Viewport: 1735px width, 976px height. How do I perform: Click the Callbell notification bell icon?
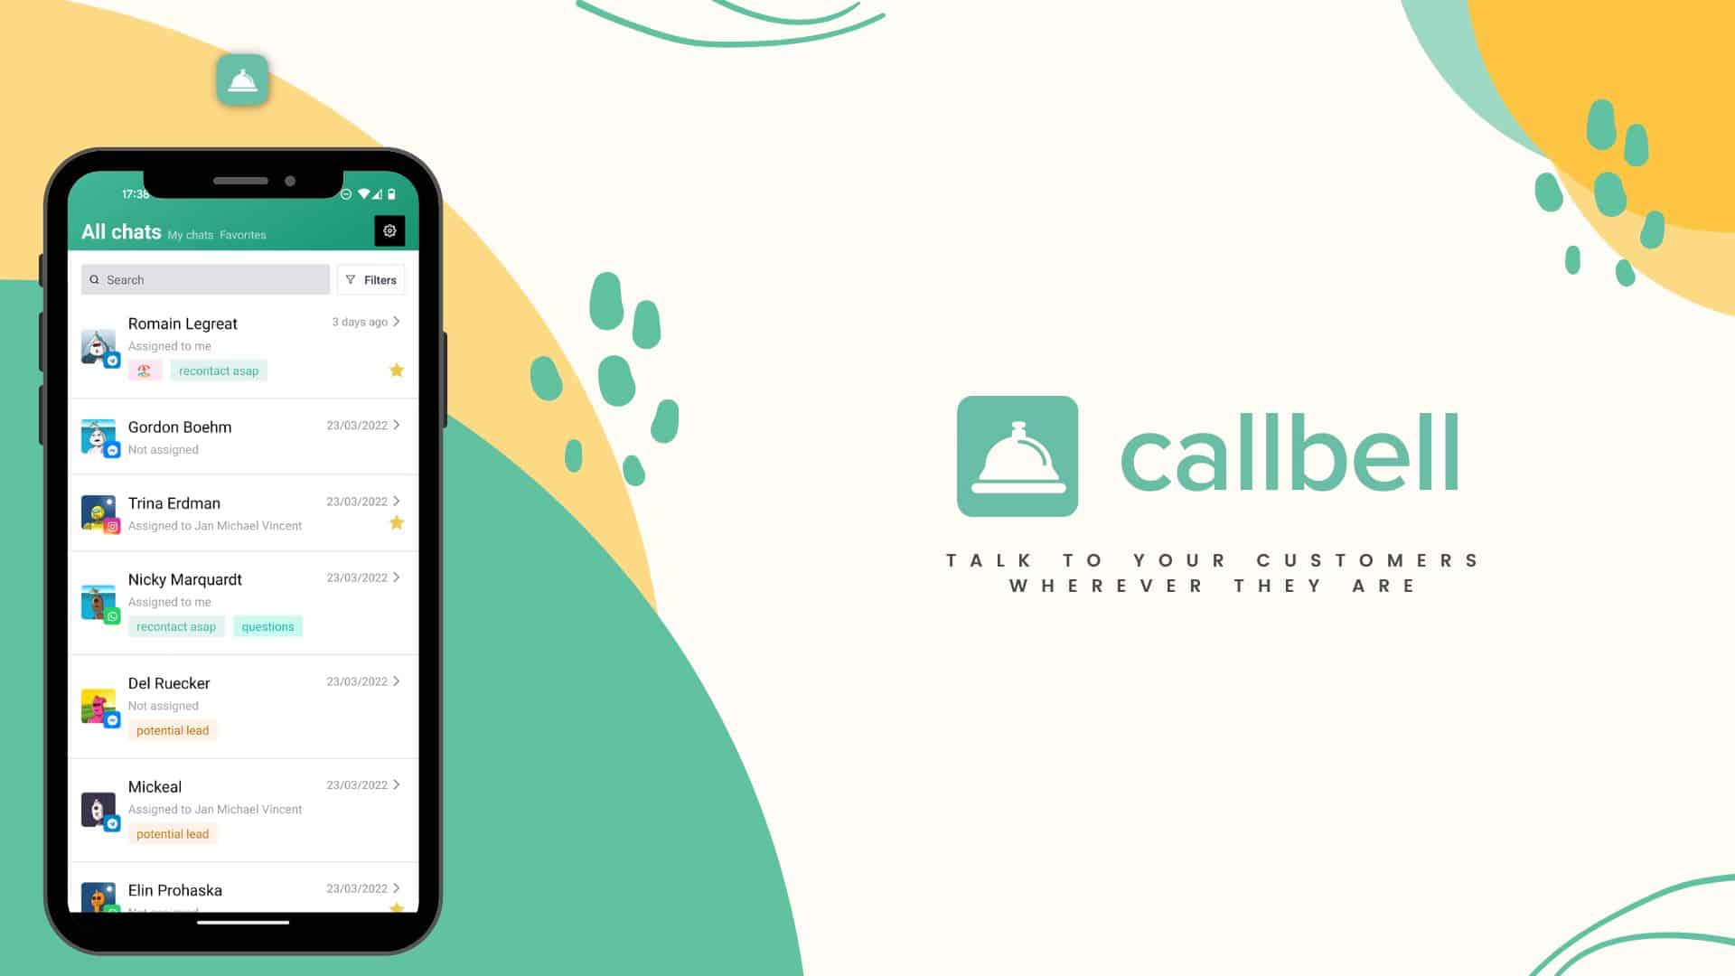(243, 80)
